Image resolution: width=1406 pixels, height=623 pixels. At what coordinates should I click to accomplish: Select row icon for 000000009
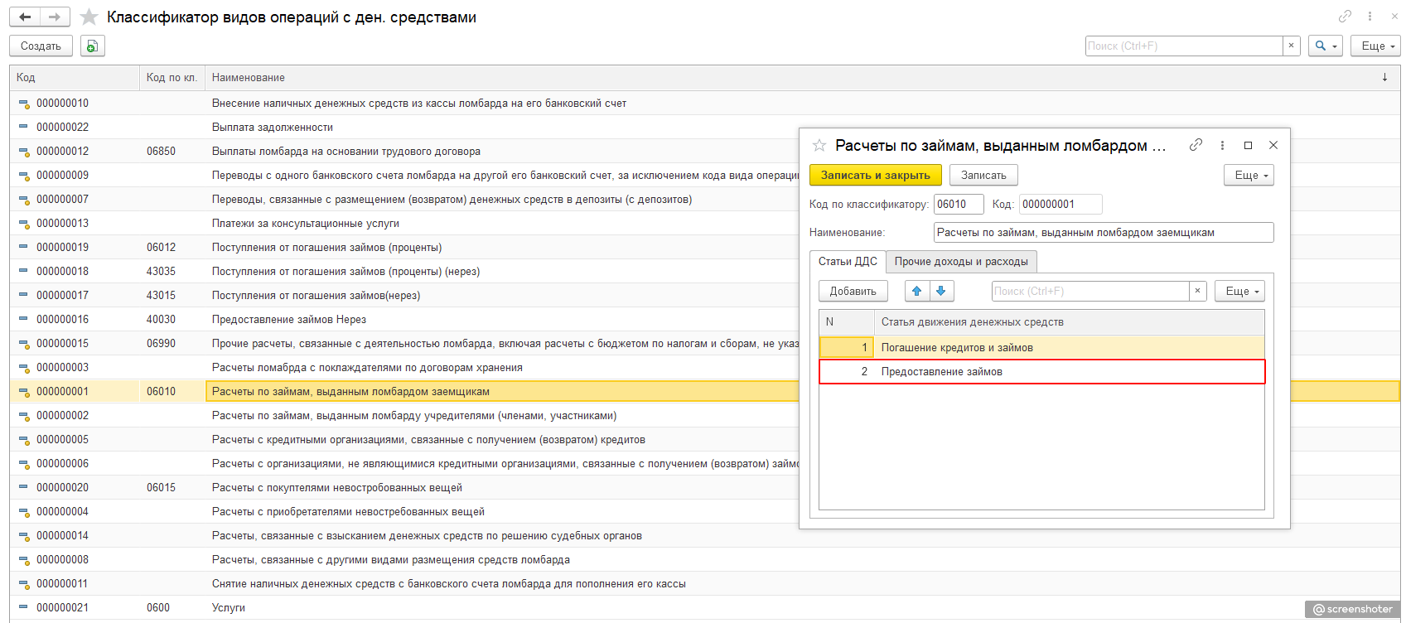tap(24, 176)
